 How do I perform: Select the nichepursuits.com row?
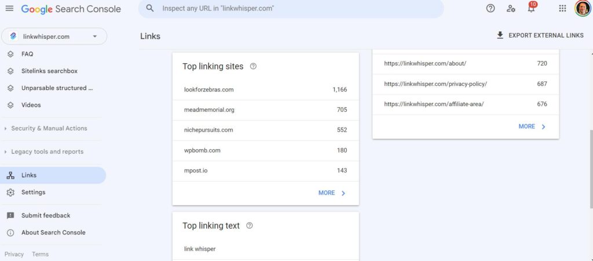(265, 130)
